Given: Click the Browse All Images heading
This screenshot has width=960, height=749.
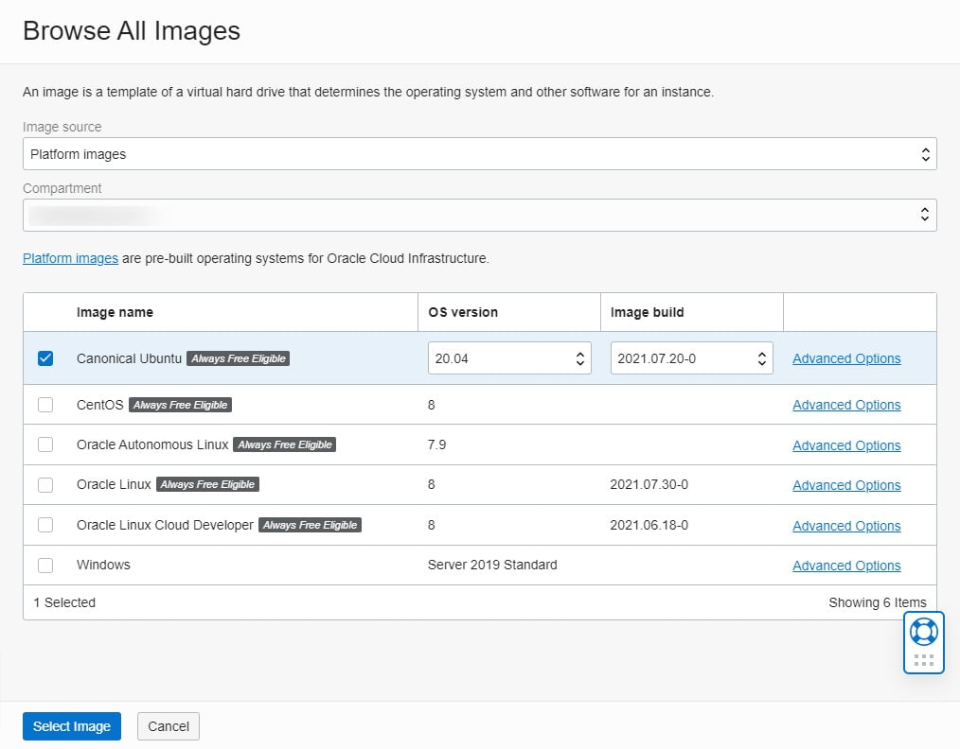Looking at the screenshot, I should tap(131, 30).
